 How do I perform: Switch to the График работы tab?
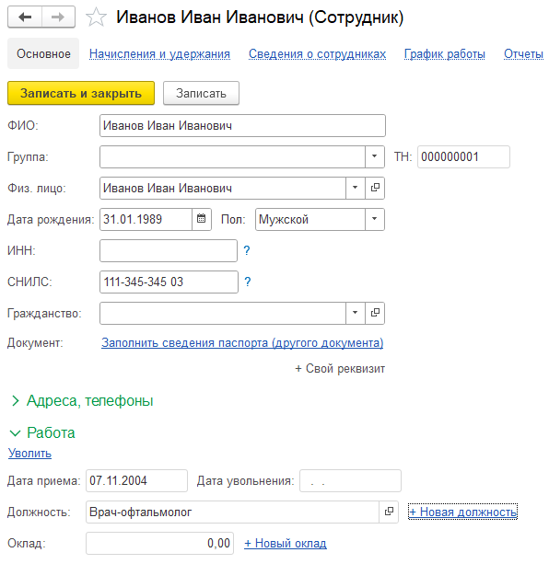[445, 54]
